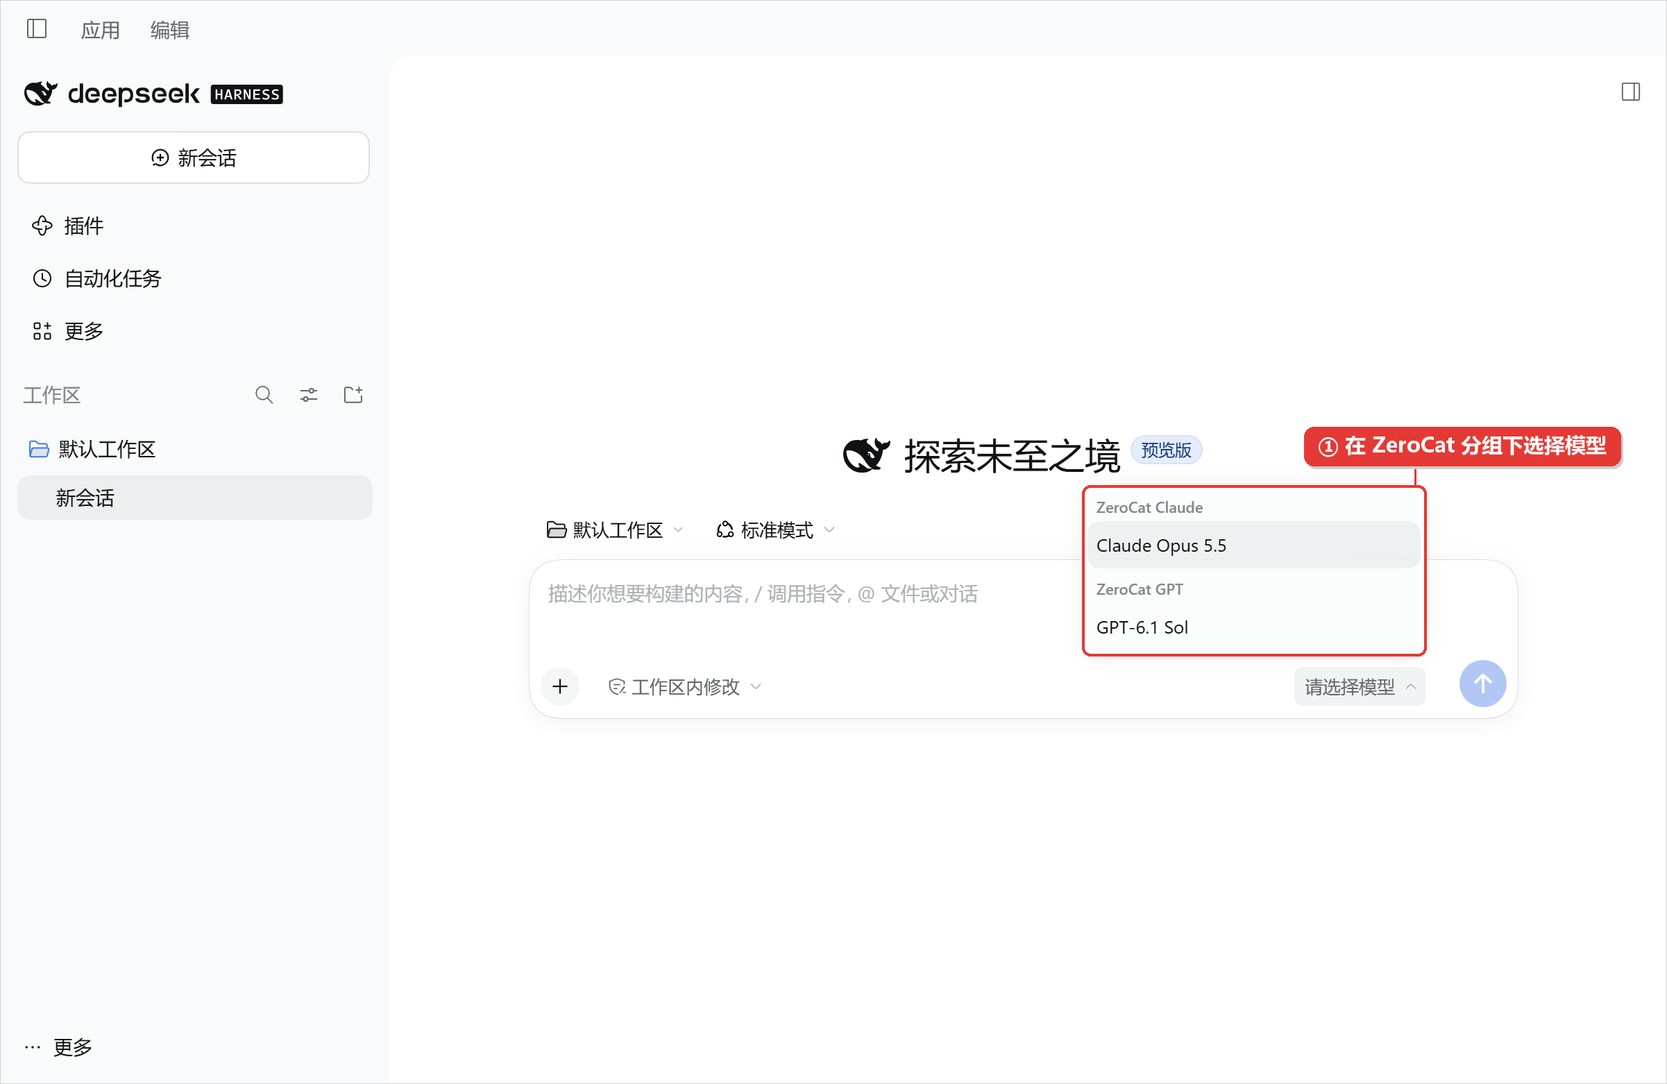Image resolution: width=1667 pixels, height=1084 pixels.
Task: Choose Claude Opus 5.5 model
Action: click(1254, 545)
